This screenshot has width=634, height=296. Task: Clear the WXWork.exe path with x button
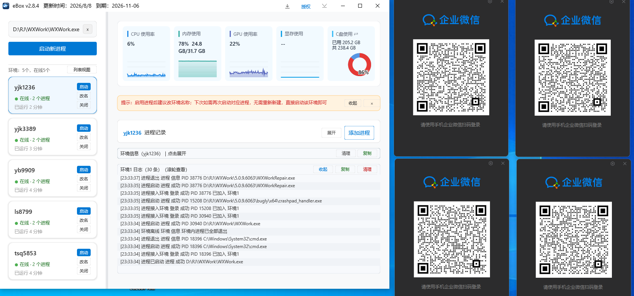click(88, 29)
